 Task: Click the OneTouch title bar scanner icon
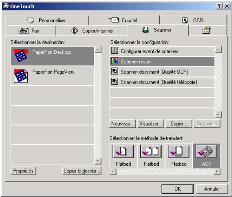[x=6, y=6]
